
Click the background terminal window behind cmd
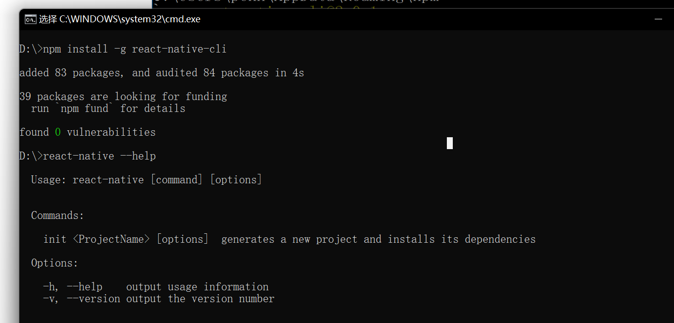point(396,3)
